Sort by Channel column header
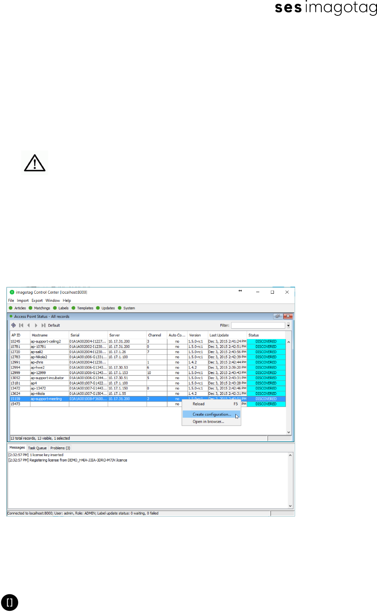This screenshot has height=612, width=377. coord(157,335)
